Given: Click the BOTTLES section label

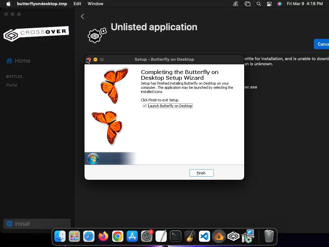Looking at the screenshot, I should 14,77.
